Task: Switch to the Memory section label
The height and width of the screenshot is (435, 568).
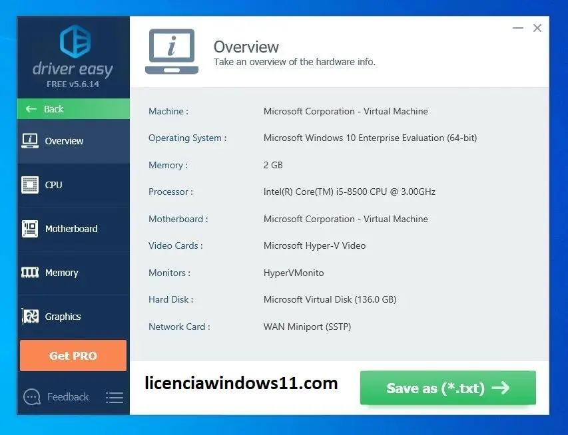Action: (61, 273)
